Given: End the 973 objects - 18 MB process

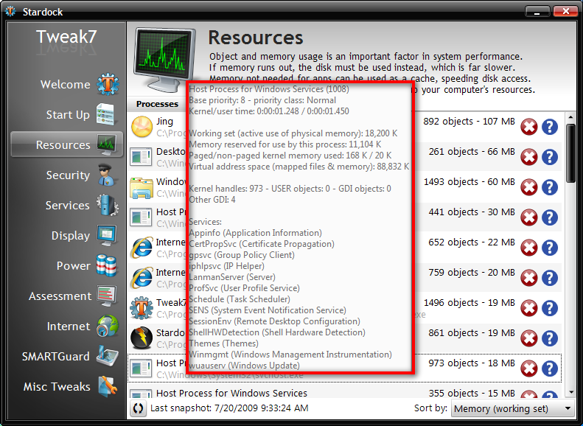Looking at the screenshot, I should coord(528,369).
